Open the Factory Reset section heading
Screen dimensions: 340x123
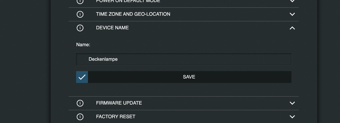(x=116, y=116)
